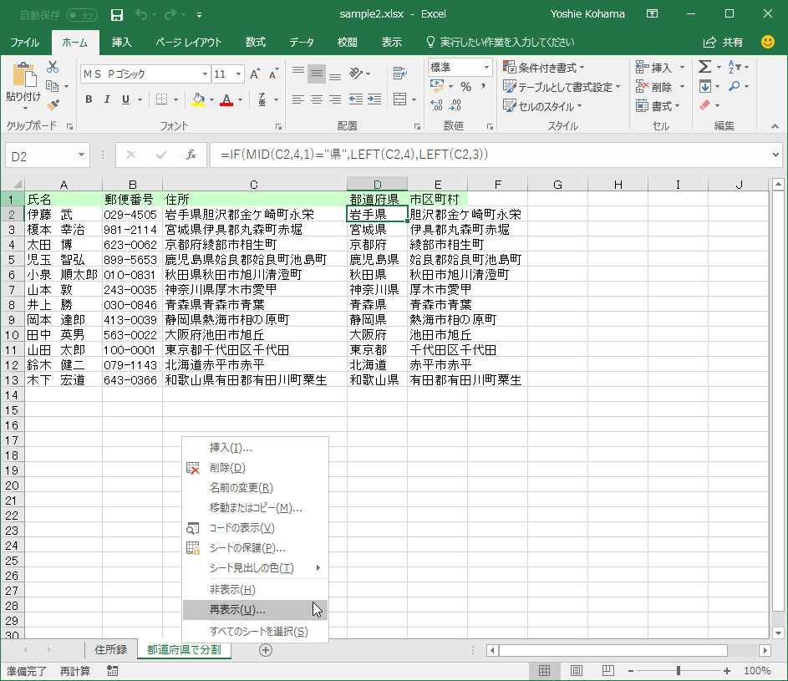Click the Undo arrow icon
Screen dimensions: 788x681
[x=140, y=14]
